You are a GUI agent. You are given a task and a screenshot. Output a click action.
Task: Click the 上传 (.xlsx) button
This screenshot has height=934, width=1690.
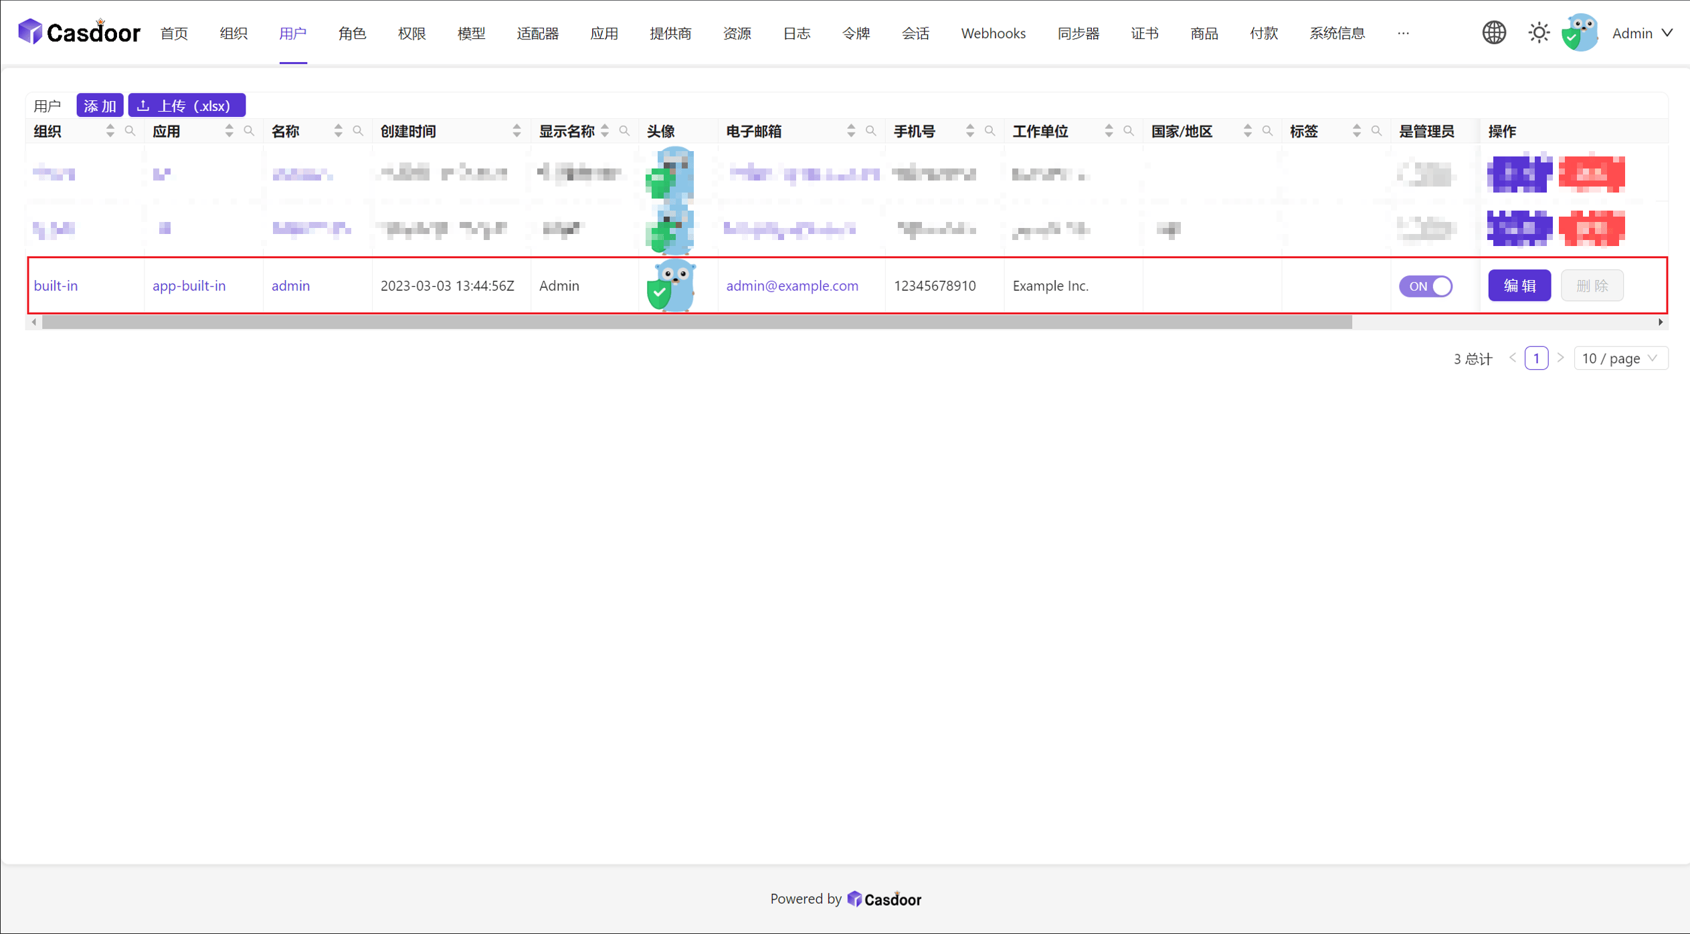coord(187,105)
